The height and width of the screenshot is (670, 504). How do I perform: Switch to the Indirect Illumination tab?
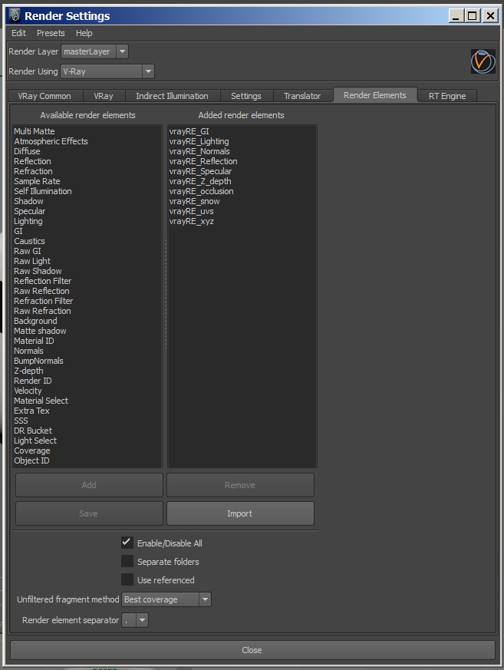coord(172,96)
